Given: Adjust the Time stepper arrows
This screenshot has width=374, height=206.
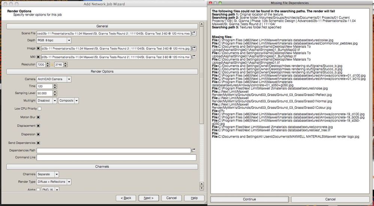Looking at the screenshot, I should pos(55,86).
